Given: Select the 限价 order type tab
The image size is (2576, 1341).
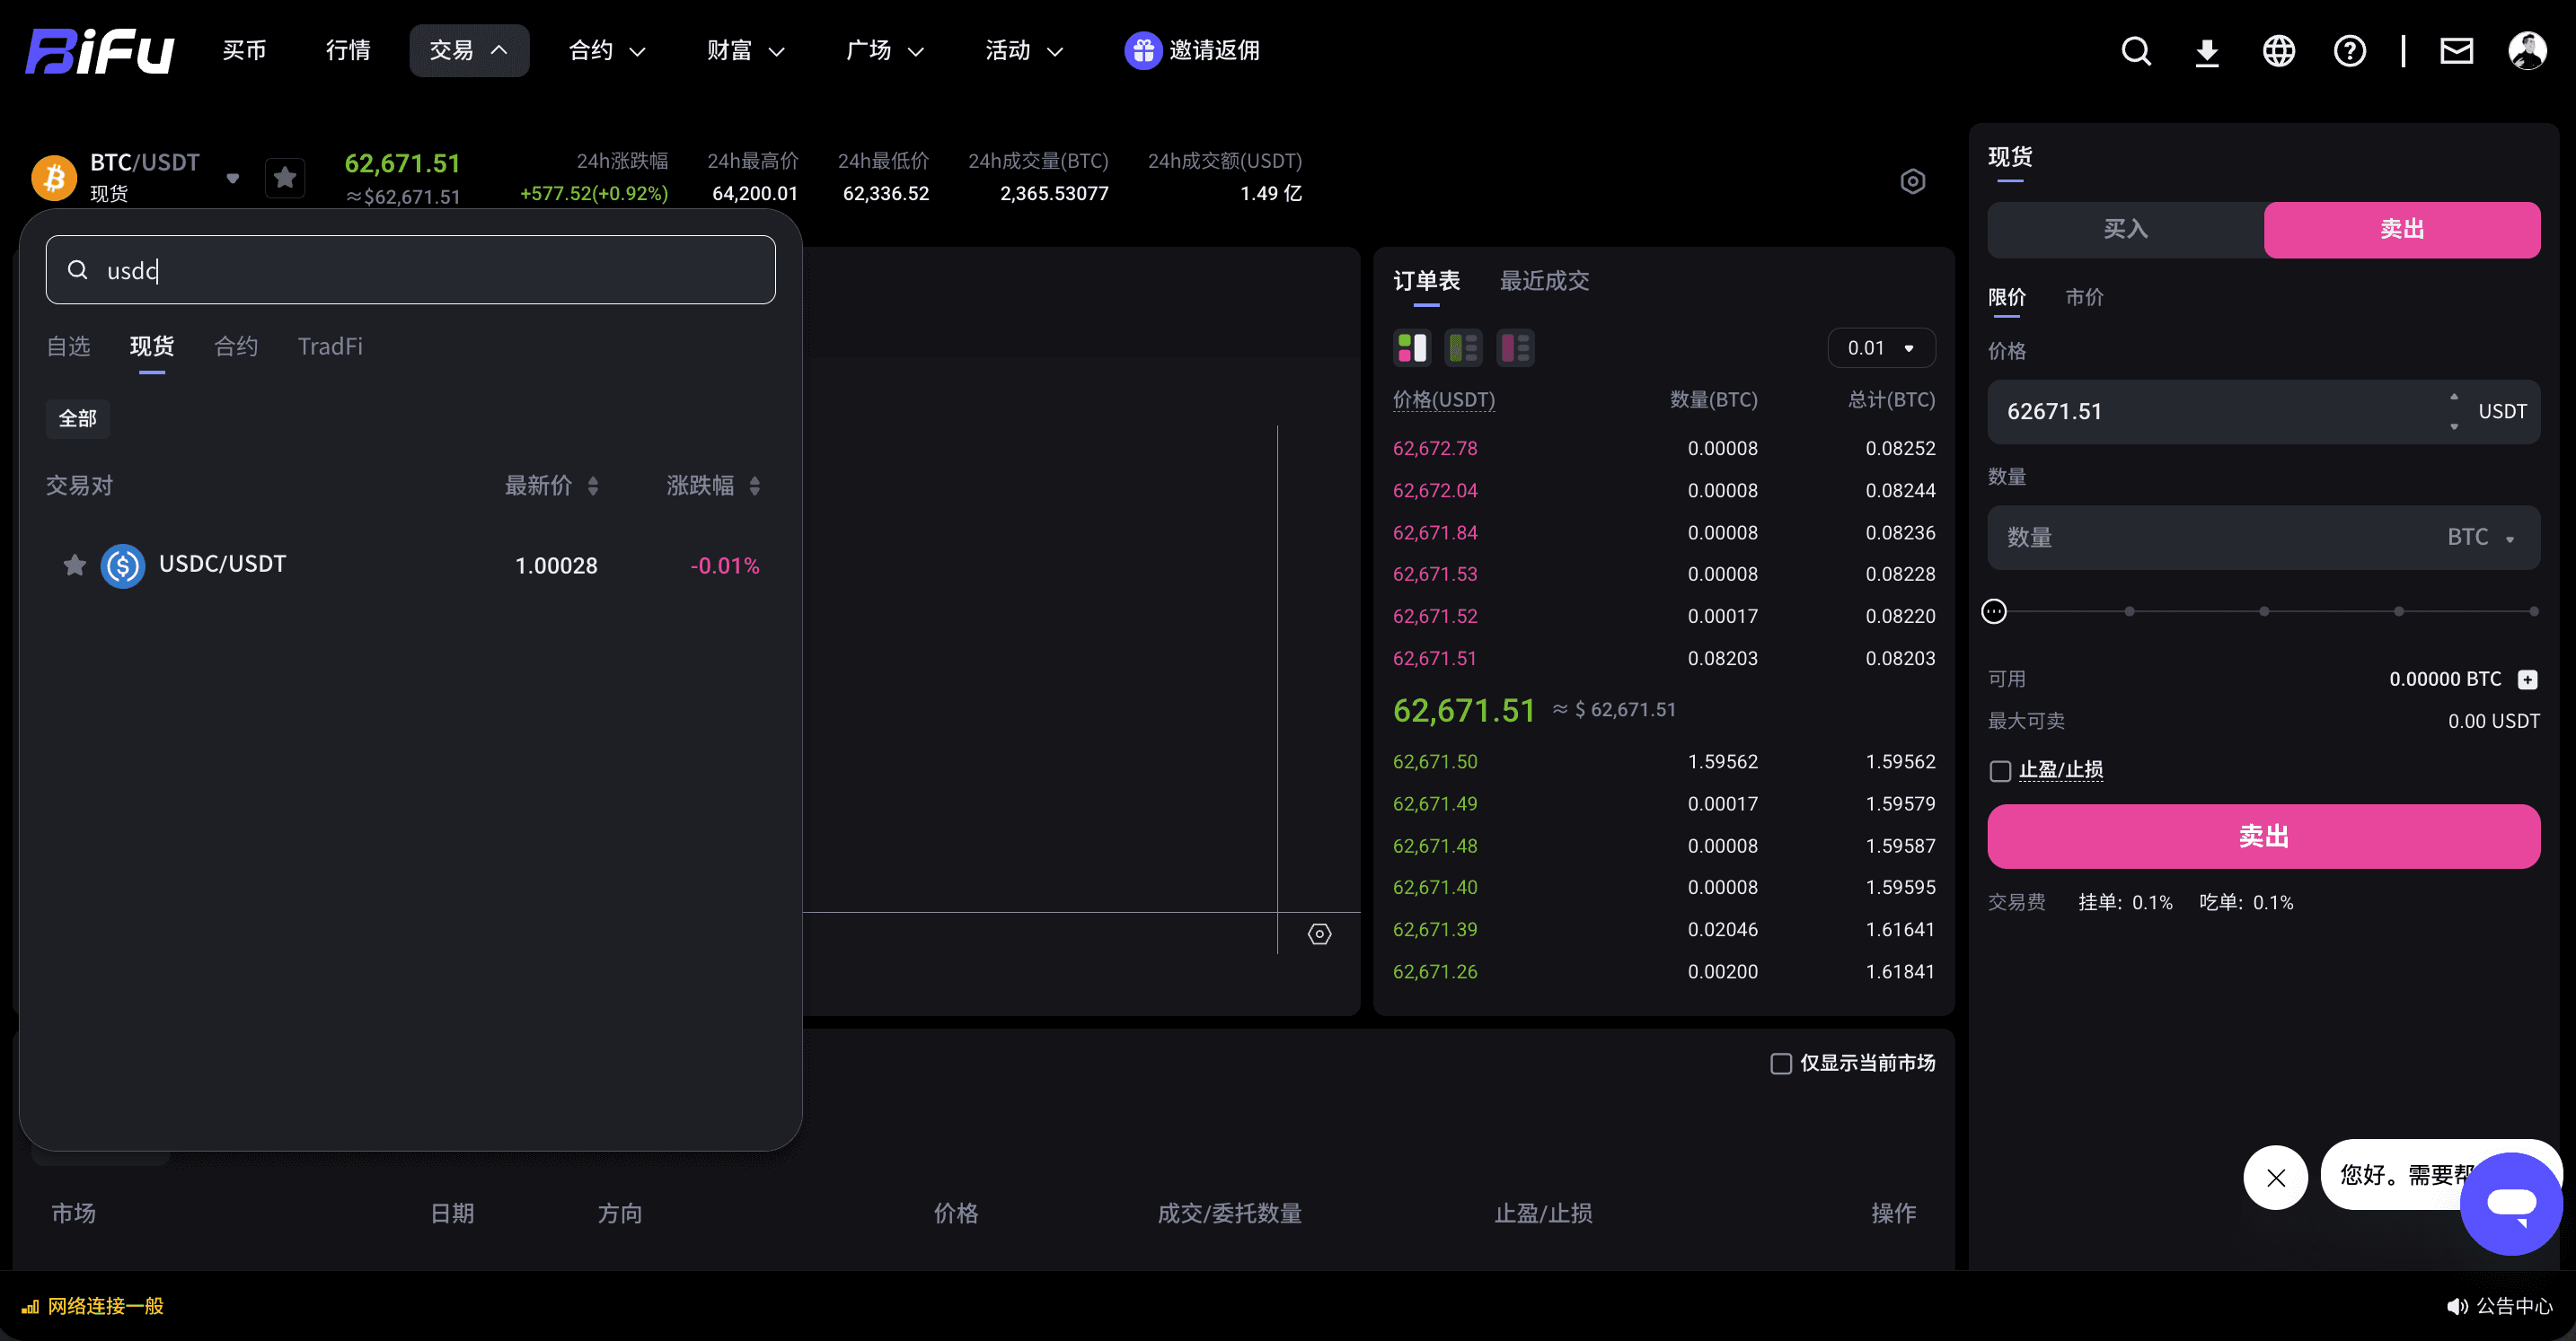Looking at the screenshot, I should 2006,297.
